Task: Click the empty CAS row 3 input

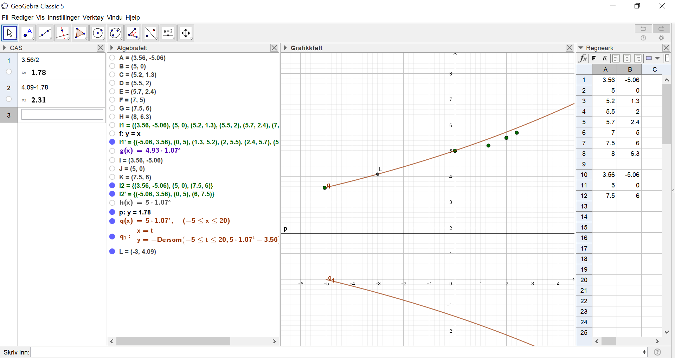Action: pos(62,115)
